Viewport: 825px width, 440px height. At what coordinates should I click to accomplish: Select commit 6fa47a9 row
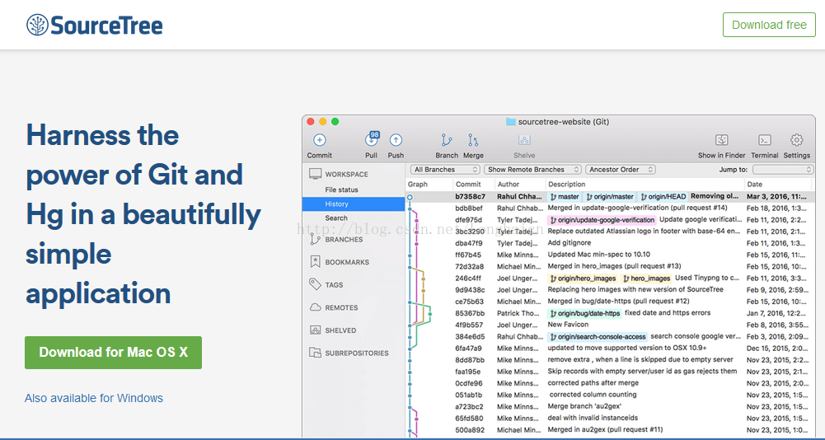tap(610, 349)
